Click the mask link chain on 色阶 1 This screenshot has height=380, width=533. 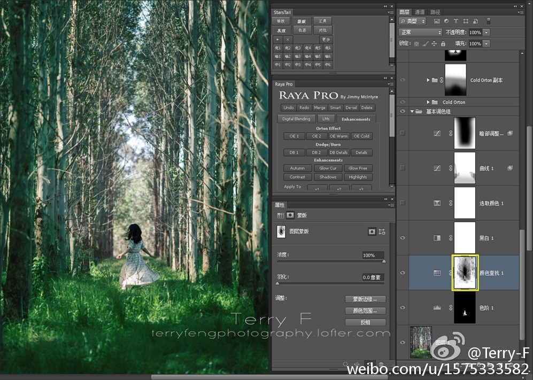point(451,308)
